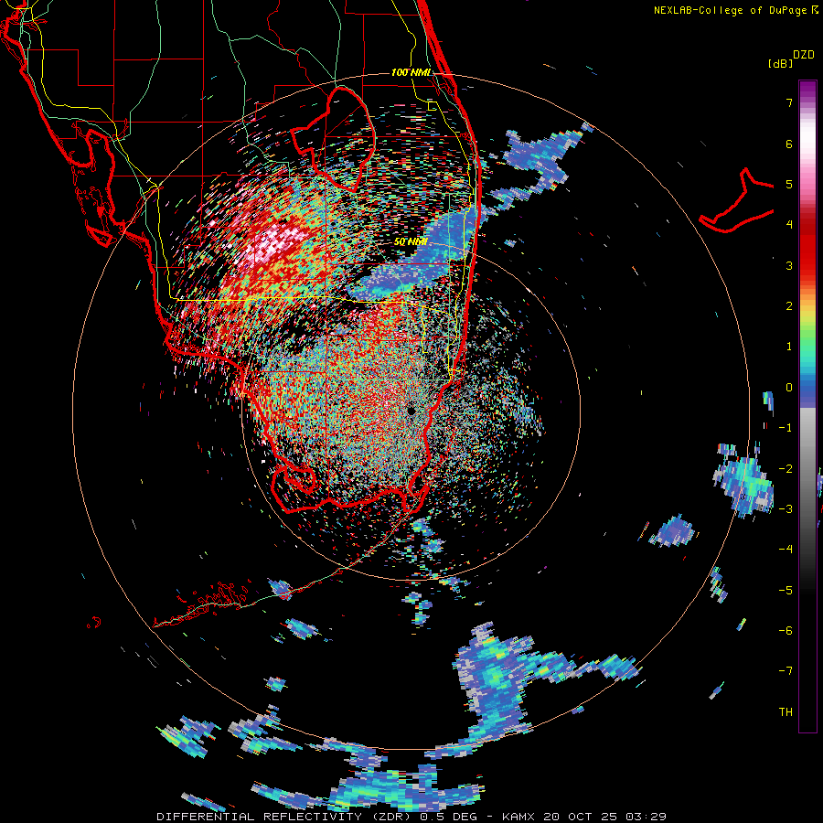Image resolution: width=823 pixels, height=823 pixels.
Task: Click the positive 7 dB scale label
Action: coord(789,102)
